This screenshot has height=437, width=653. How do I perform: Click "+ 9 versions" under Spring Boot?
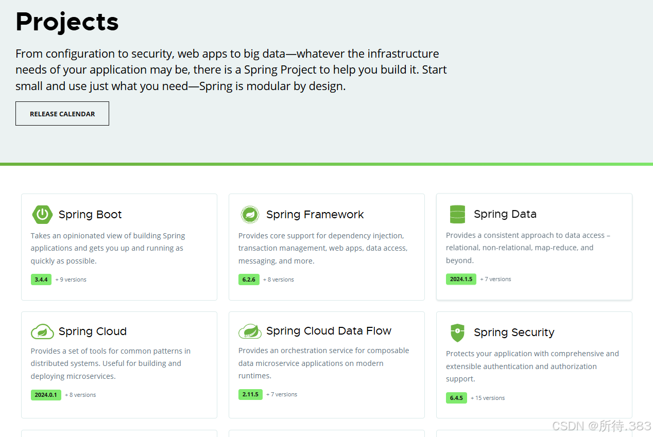pyautogui.click(x=71, y=279)
